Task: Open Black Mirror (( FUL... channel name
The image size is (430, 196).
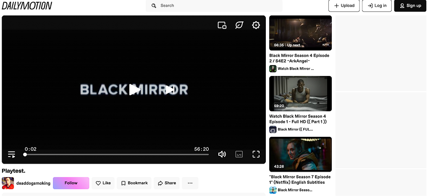Action: coord(295,129)
